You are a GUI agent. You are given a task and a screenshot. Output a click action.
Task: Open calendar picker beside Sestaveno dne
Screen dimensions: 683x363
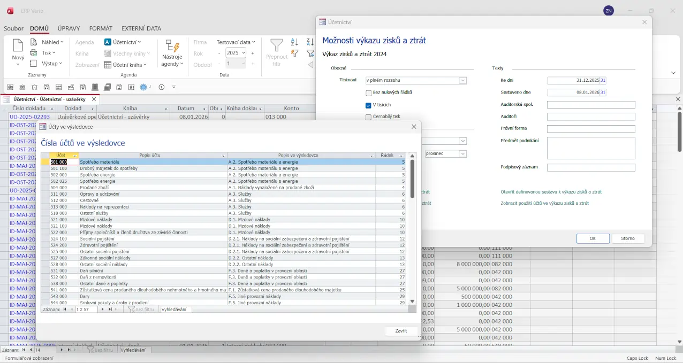point(603,92)
